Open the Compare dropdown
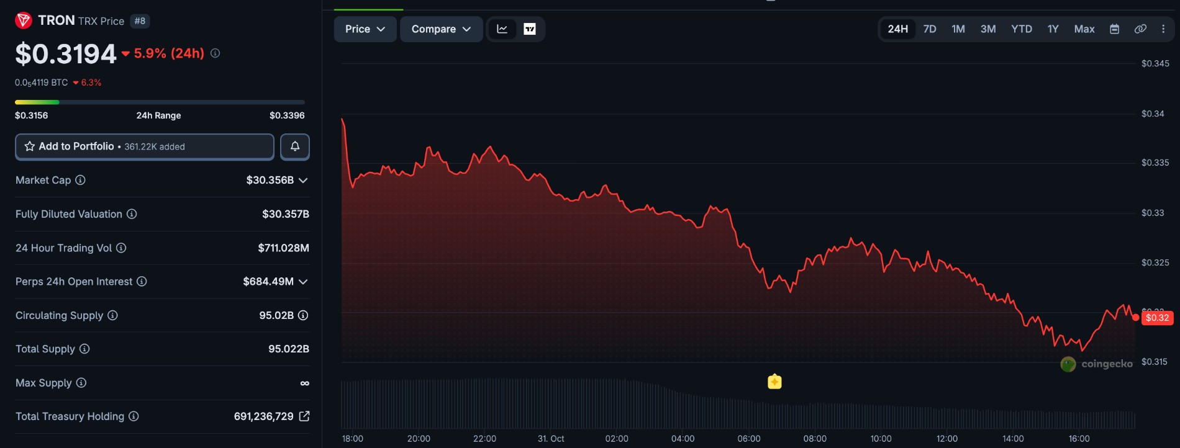This screenshot has height=448, width=1180. (x=441, y=29)
